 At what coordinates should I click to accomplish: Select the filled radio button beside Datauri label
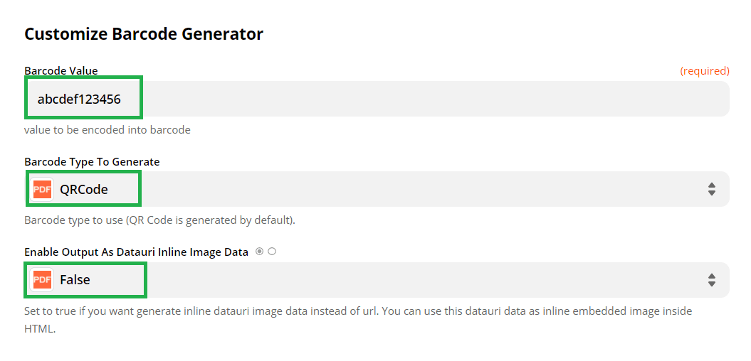coord(259,252)
